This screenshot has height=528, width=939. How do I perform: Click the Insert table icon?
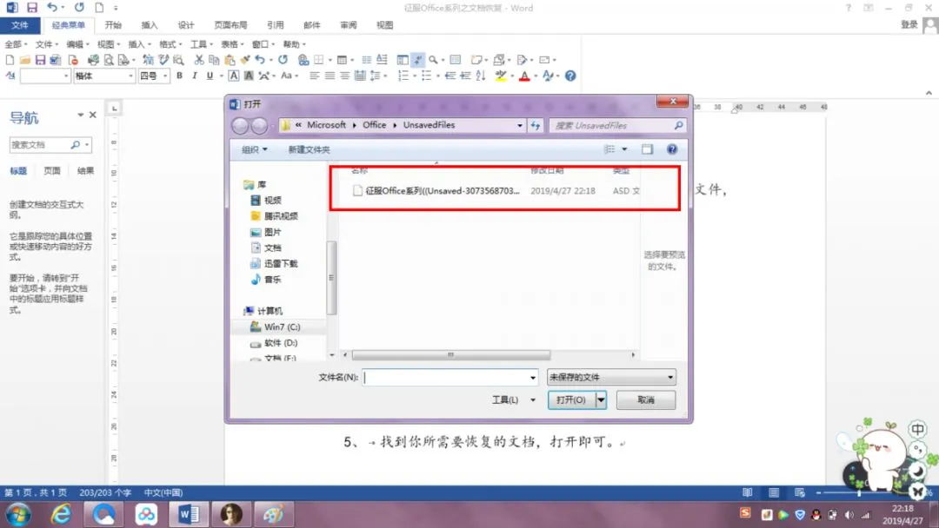click(342, 60)
